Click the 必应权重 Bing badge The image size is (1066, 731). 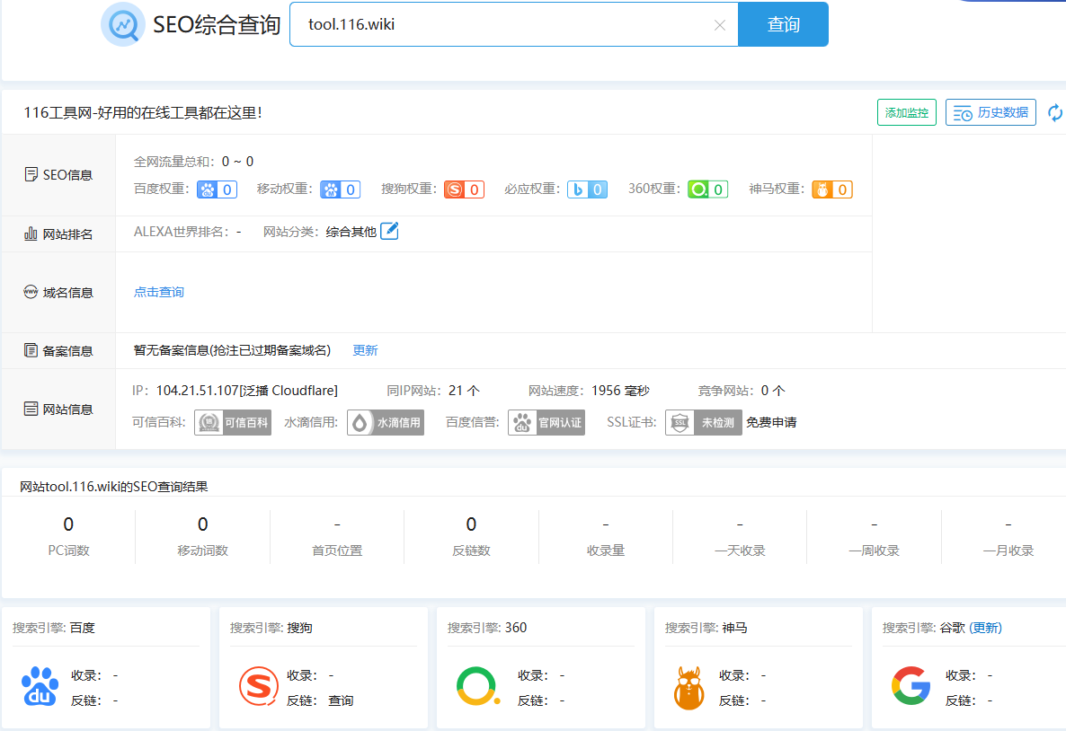[587, 189]
